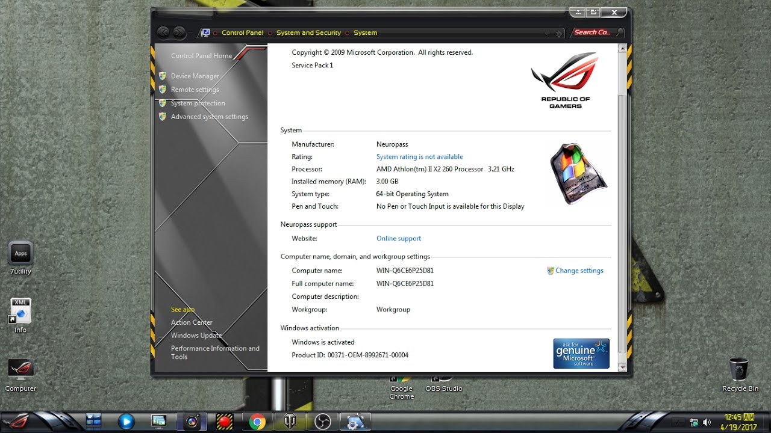The height and width of the screenshot is (433, 771).
Task: Select System breadcrumb in address bar
Action: tap(365, 33)
